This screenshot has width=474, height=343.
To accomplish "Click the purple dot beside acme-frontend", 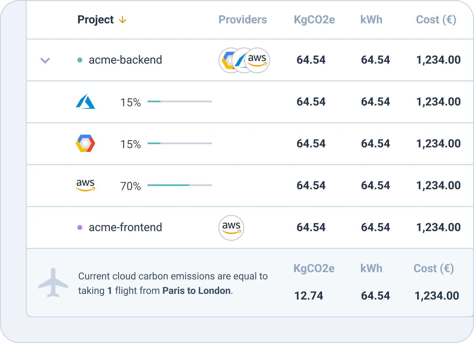I will (x=80, y=228).
